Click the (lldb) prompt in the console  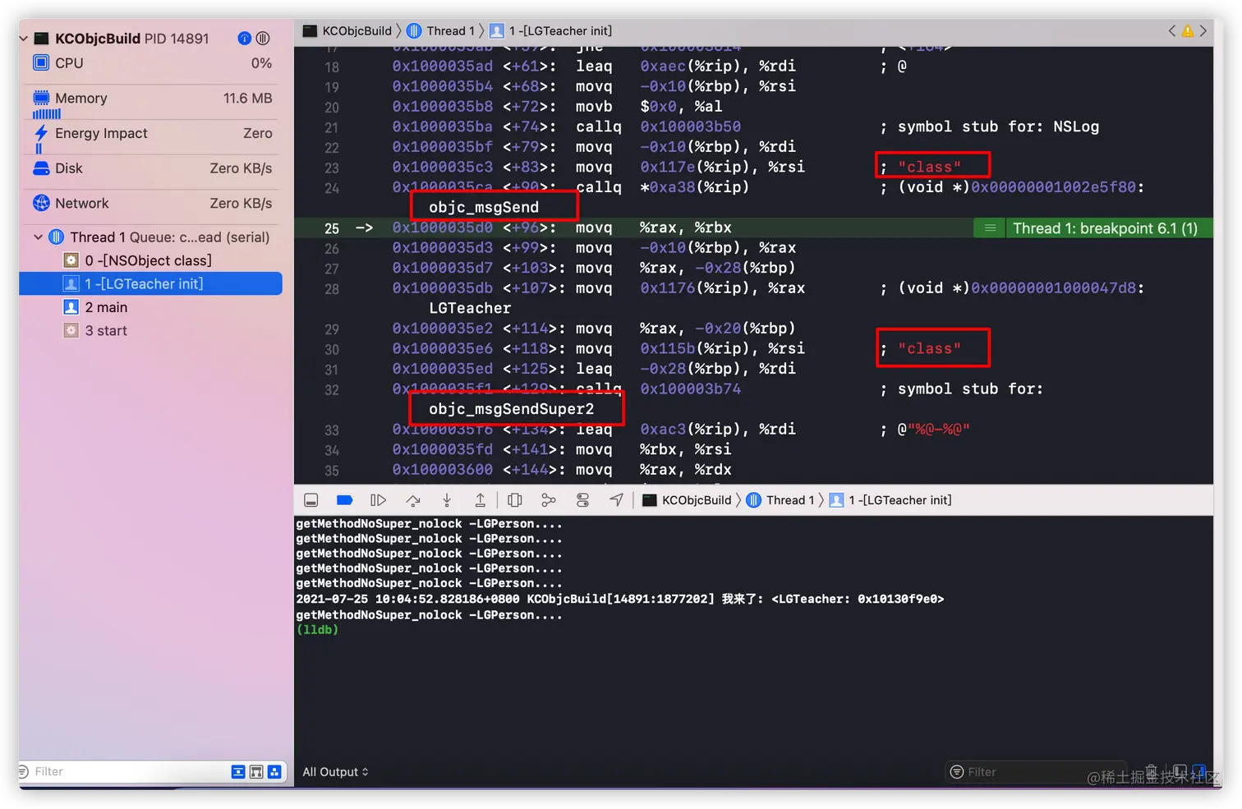[317, 630]
